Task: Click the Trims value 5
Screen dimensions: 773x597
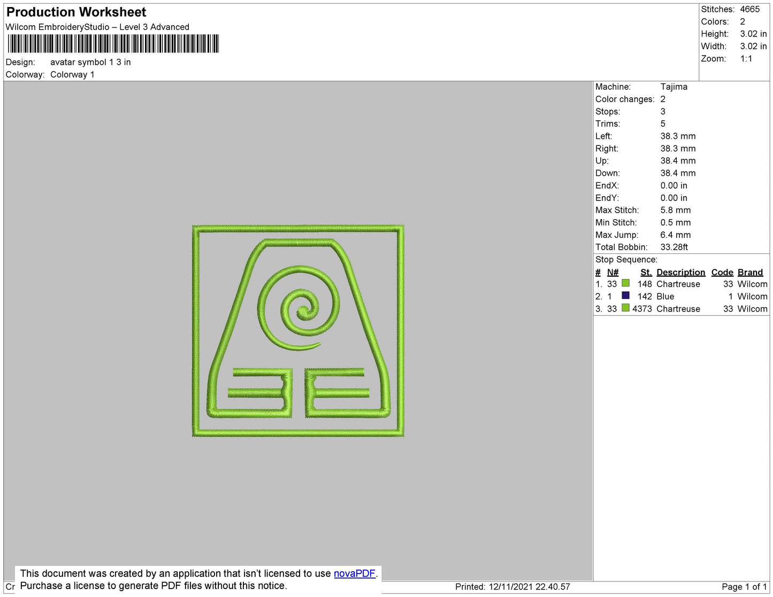Action: 663,123
